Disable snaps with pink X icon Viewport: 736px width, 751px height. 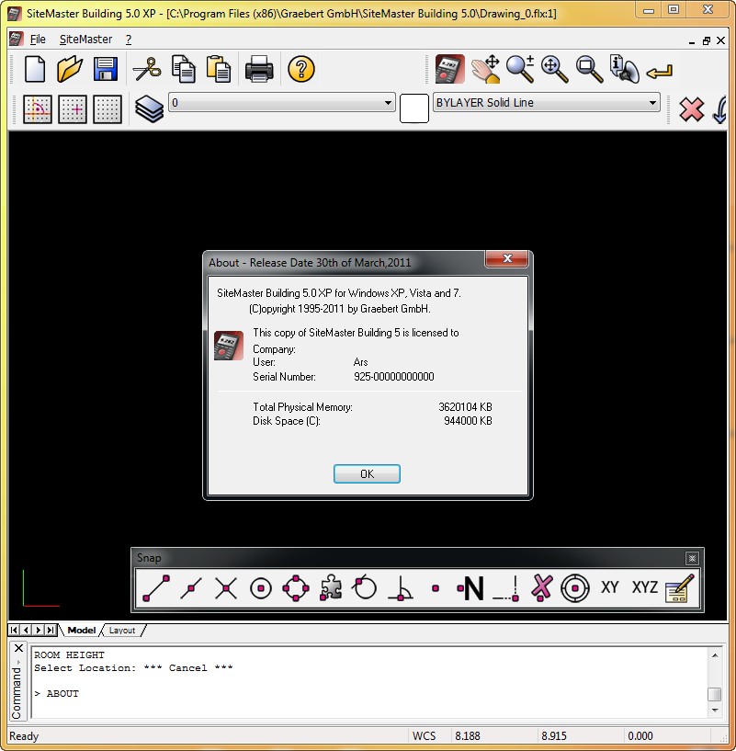point(541,587)
